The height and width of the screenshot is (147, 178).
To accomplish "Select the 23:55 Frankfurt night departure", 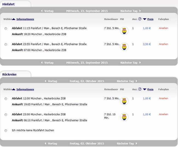I will click(x=6, y=44).
